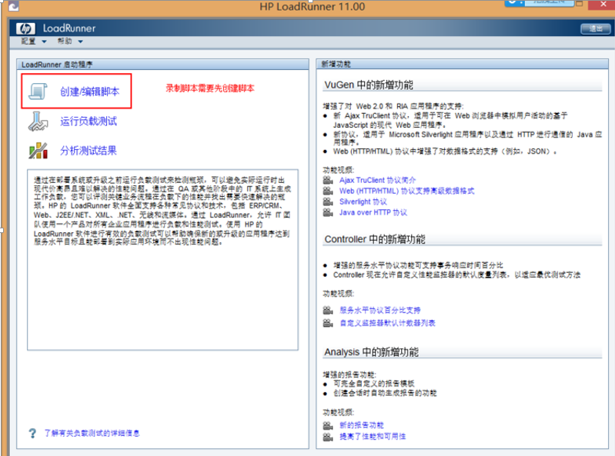The height and width of the screenshot is (456, 615).
Task: Click video icon beside 自定义监控器默认计数器列表
Action: (x=328, y=323)
